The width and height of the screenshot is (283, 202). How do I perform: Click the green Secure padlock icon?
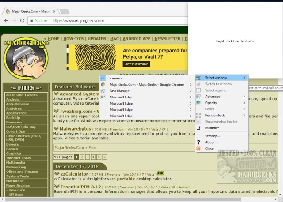pyautogui.click(x=31, y=21)
